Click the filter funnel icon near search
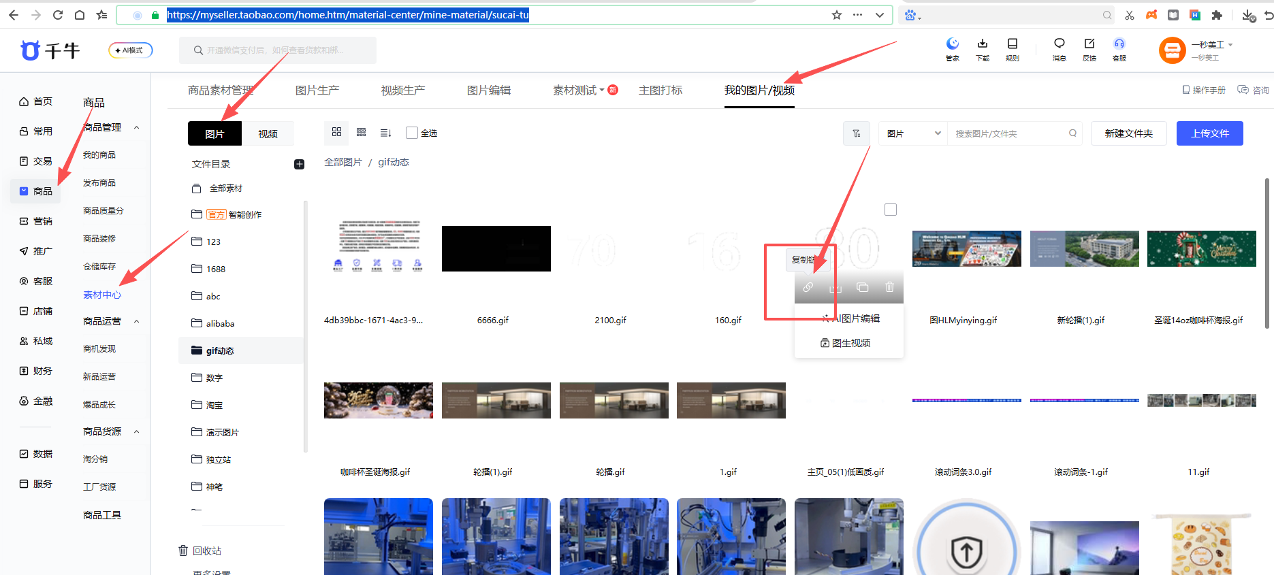The width and height of the screenshot is (1274, 575). [x=857, y=133]
